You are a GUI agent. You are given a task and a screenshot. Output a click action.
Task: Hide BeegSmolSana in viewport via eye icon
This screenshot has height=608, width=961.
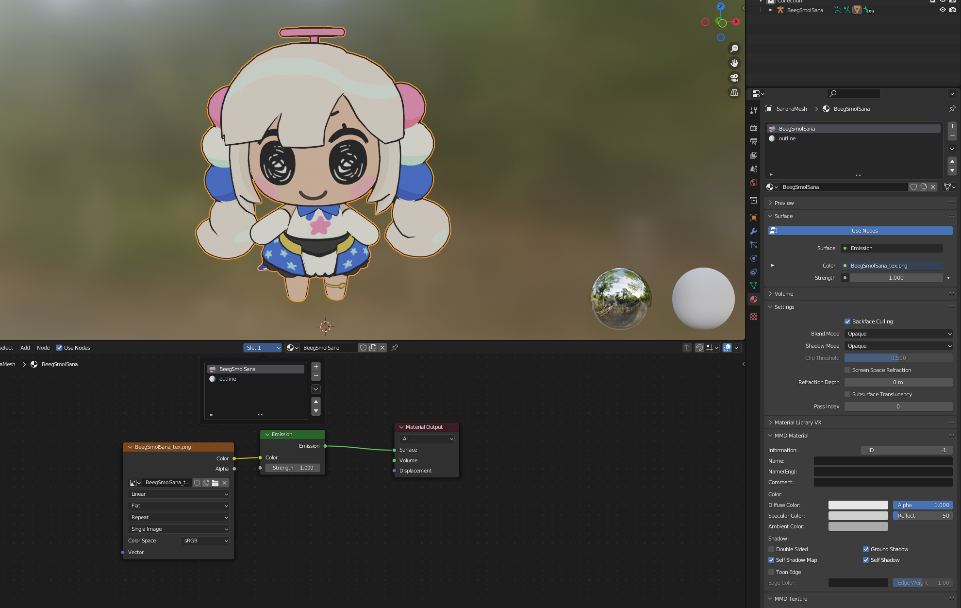(943, 10)
